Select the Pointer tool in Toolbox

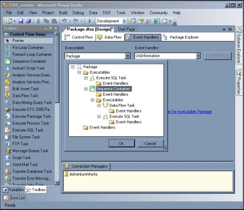click(29, 40)
